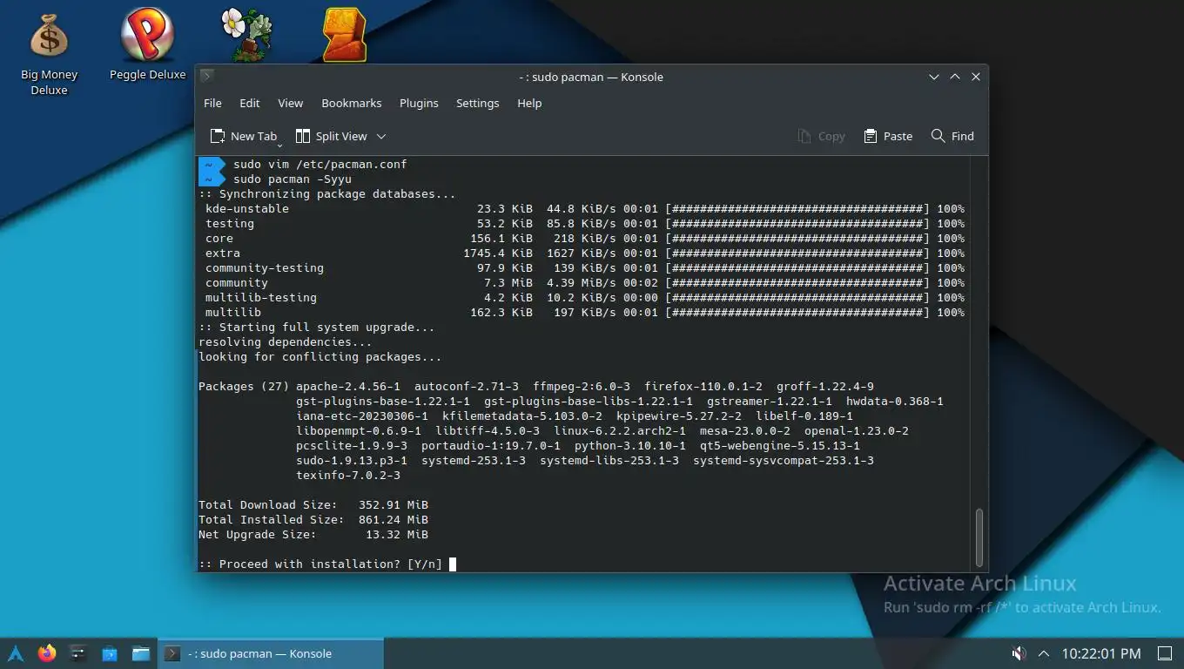Open the clock showing 10:22:01 PM
The image size is (1184, 669).
(x=1101, y=653)
